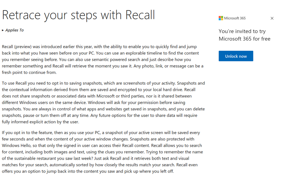Click "If you opt in to the feature"
The width and height of the screenshot is (285, 177).
(30, 133)
